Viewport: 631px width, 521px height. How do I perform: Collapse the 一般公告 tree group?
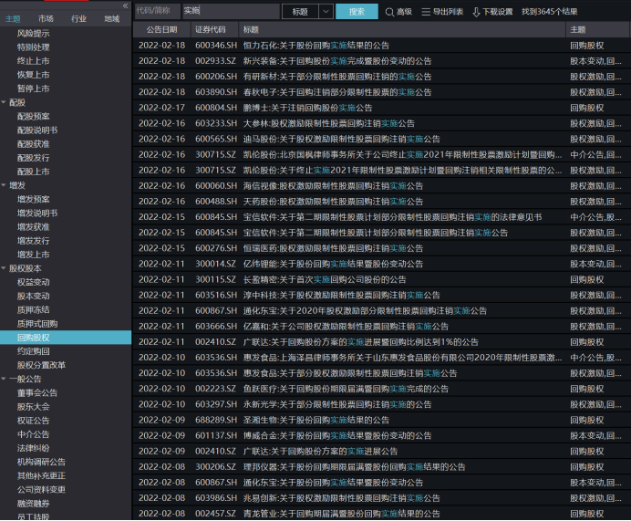coord(4,379)
